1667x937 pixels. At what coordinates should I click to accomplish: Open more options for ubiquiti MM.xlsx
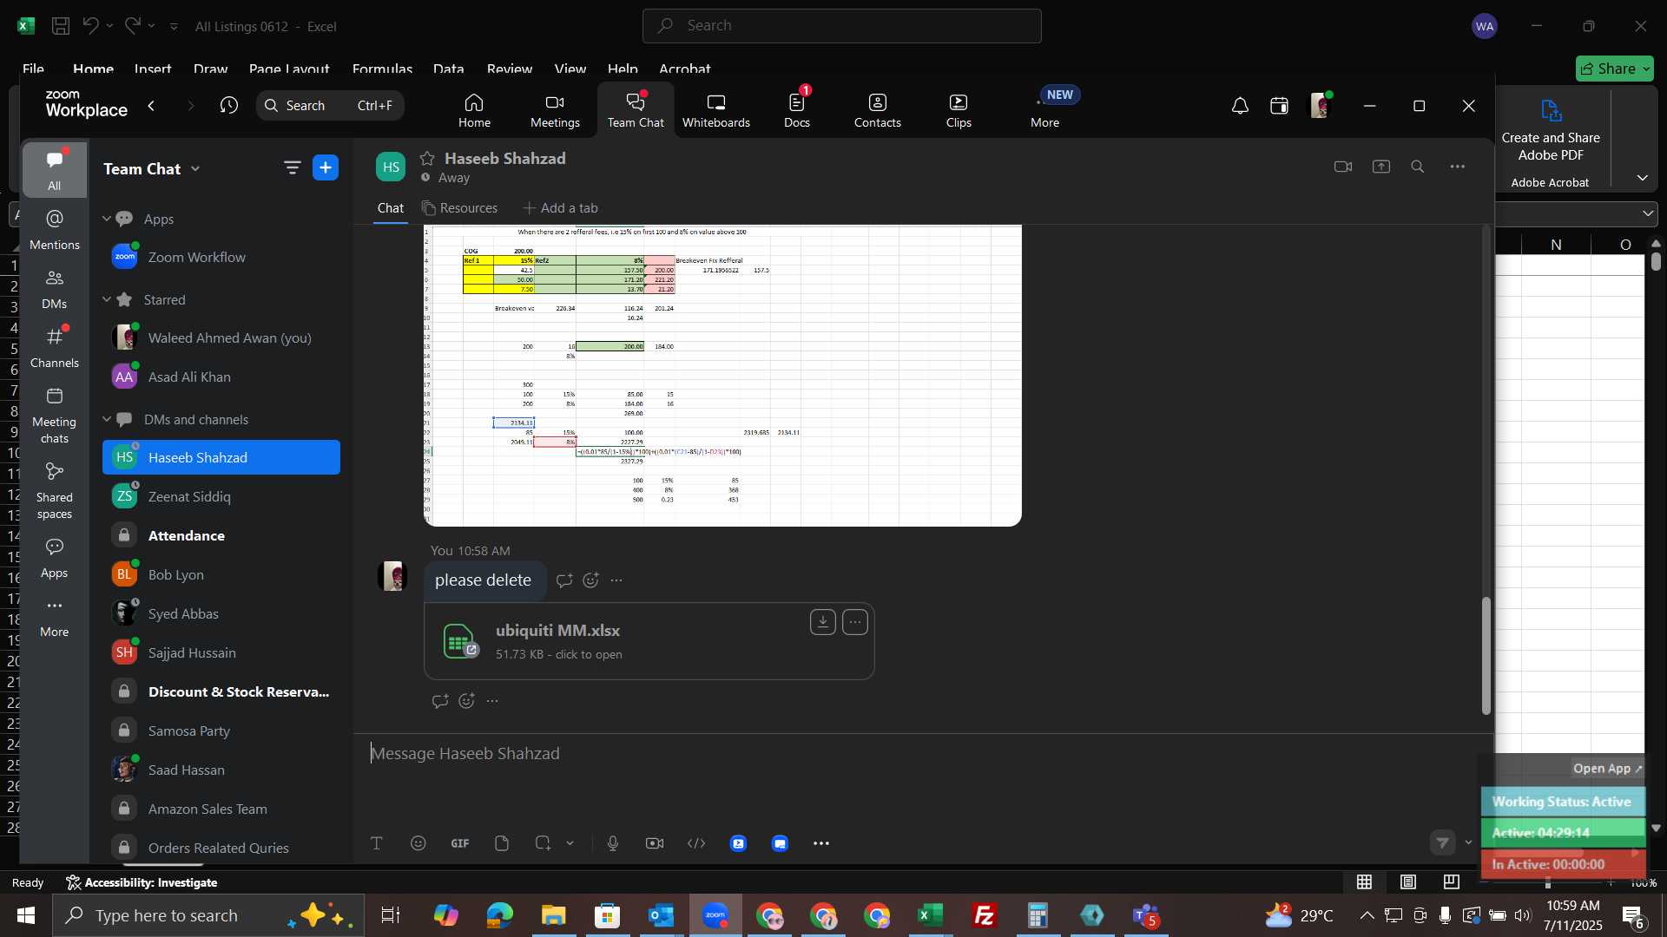tap(854, 622)
